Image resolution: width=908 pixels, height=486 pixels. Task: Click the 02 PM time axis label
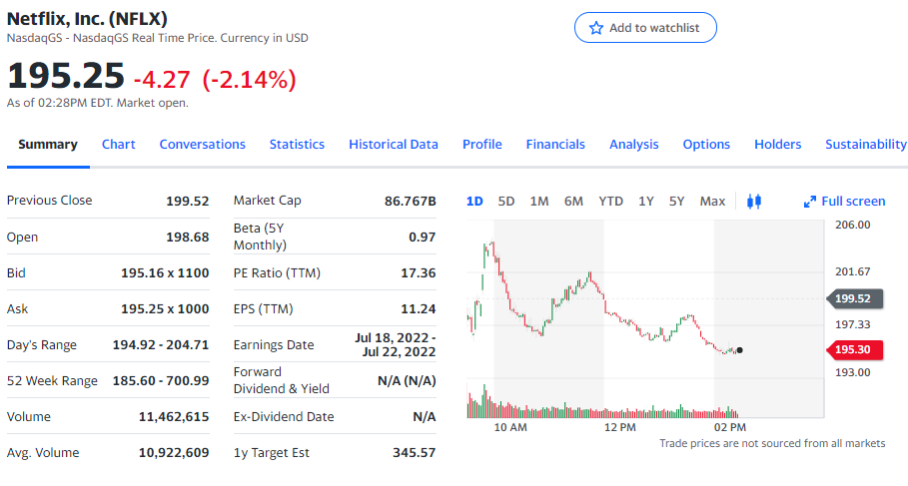tap(729, 427)
